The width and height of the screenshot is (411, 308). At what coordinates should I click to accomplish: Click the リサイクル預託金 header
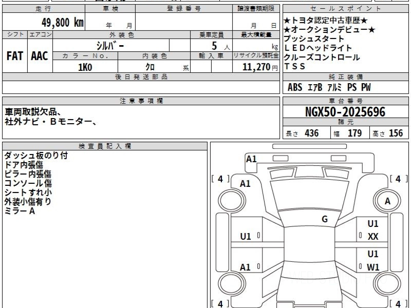click(256, 56)
